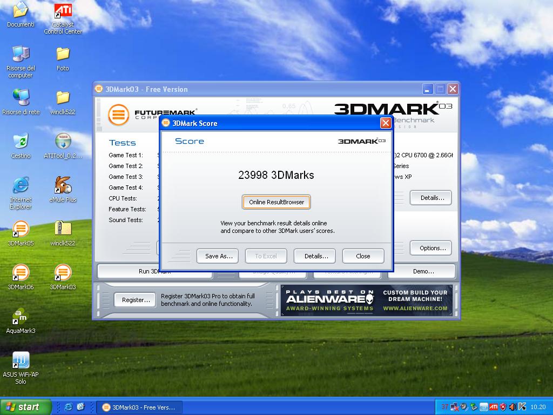Open the Cestino recycle bin
The image size is (553, 415).
click(21, 142)
